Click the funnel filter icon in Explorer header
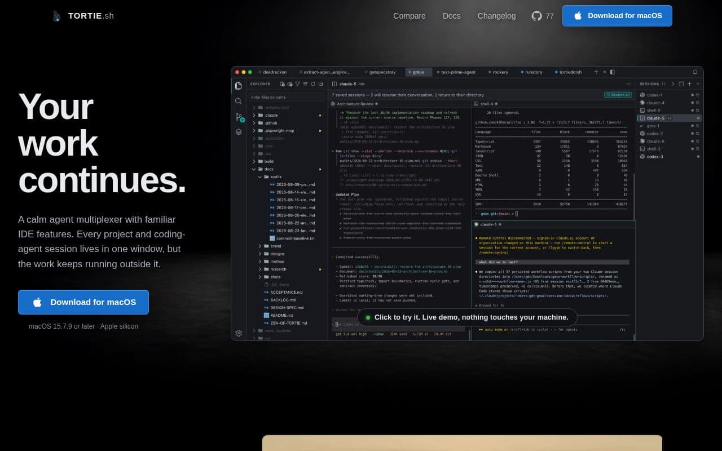 297,84
